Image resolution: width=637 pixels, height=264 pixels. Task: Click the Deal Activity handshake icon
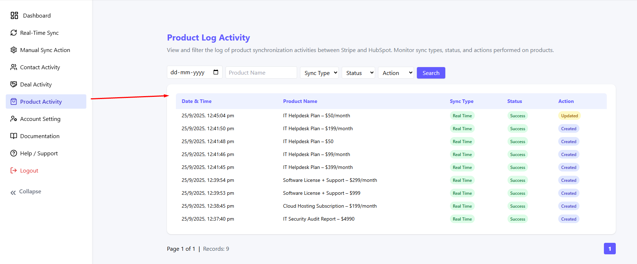[x=14, y=84]
